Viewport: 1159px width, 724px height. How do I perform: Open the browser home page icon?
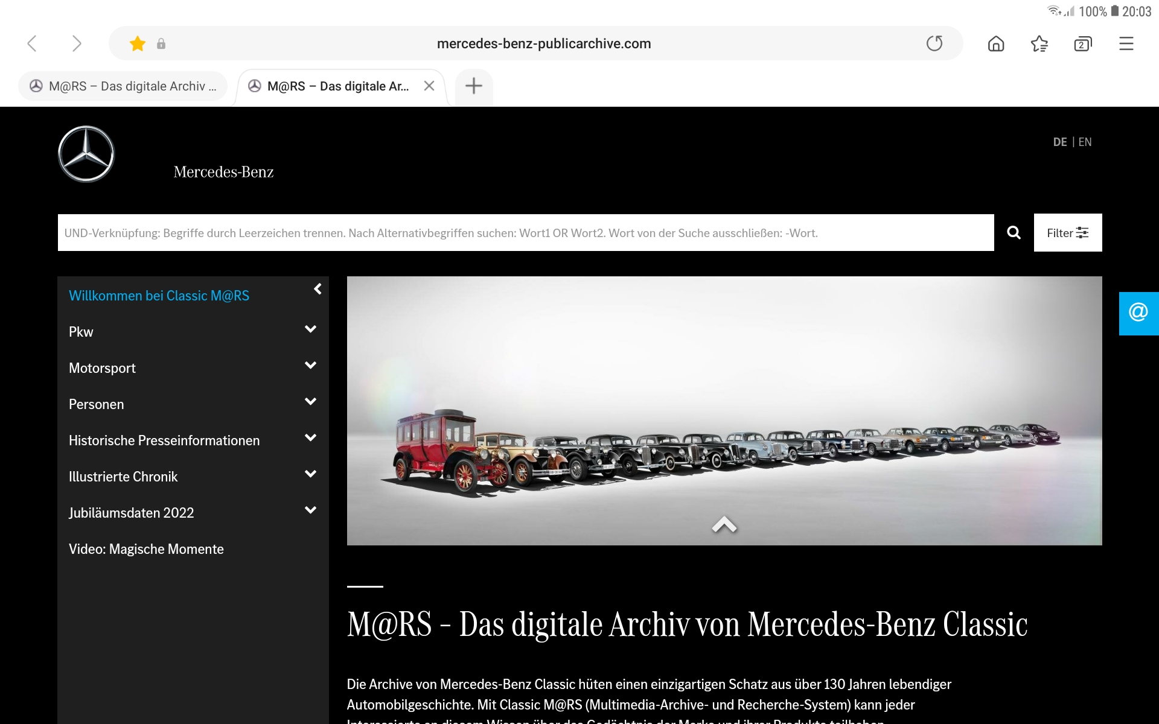(996, 43)
